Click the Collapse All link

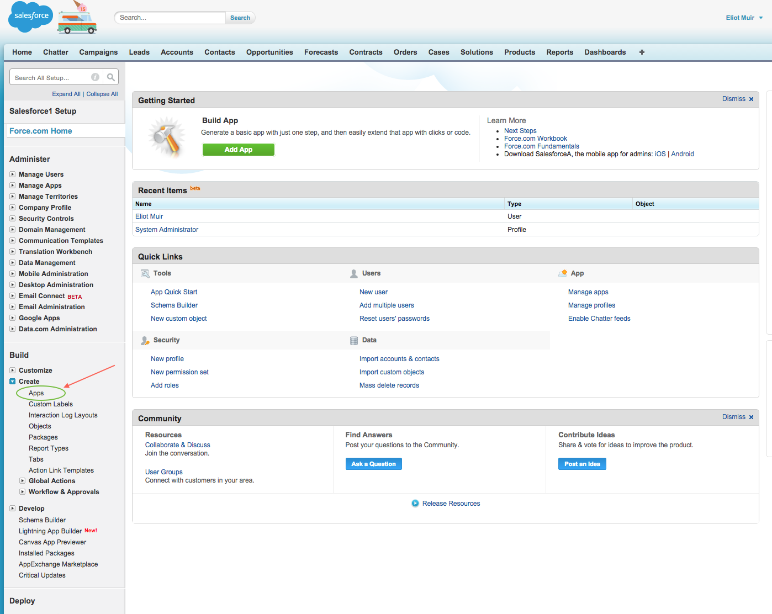(102, 94)
